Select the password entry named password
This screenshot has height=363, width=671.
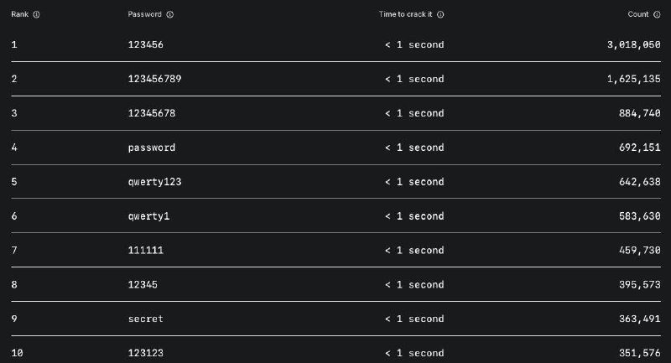click(x=151, y=148)
